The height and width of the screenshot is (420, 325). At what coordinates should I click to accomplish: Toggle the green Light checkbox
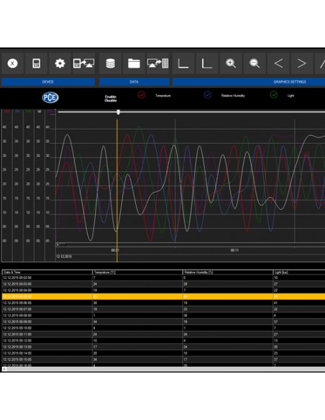(x=274, y=95)
